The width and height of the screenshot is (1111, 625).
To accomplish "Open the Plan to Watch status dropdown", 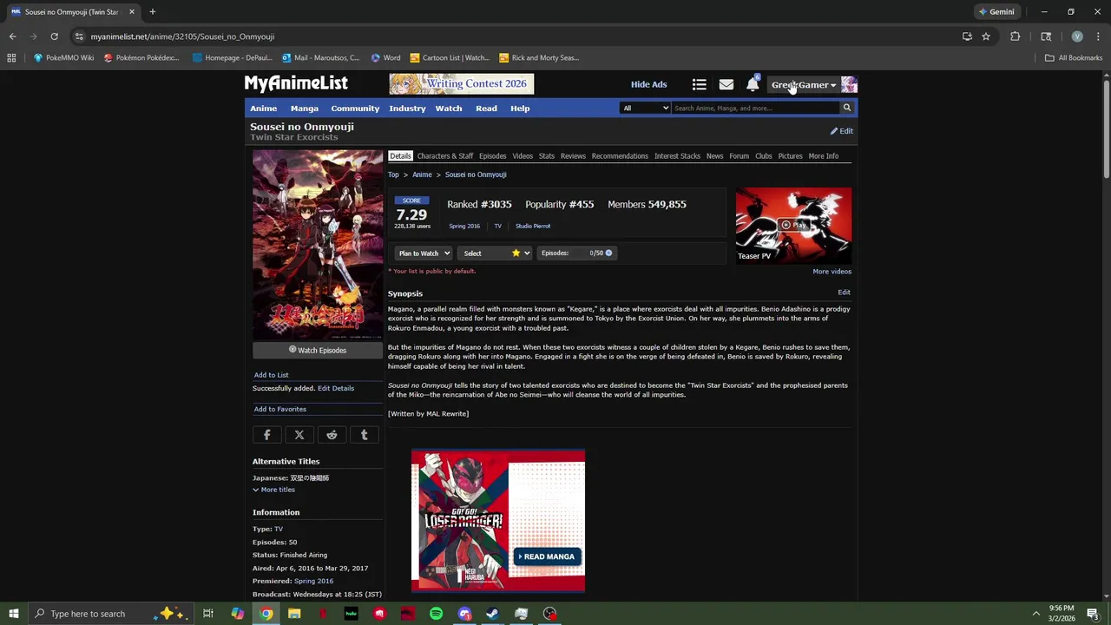I will (x=424, y=253).
